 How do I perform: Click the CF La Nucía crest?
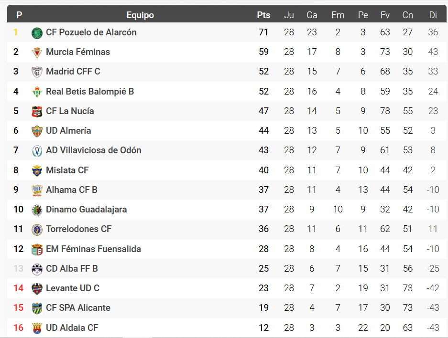pos(37,112)
